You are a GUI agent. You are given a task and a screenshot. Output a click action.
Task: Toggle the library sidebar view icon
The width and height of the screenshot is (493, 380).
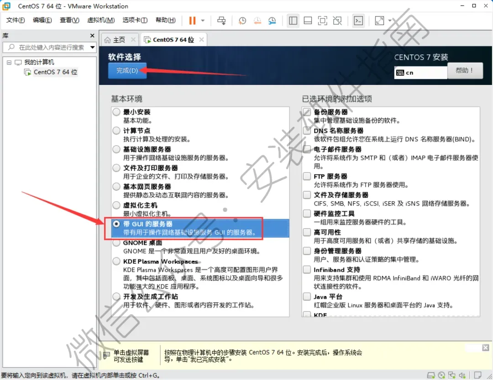click(293, 21)
